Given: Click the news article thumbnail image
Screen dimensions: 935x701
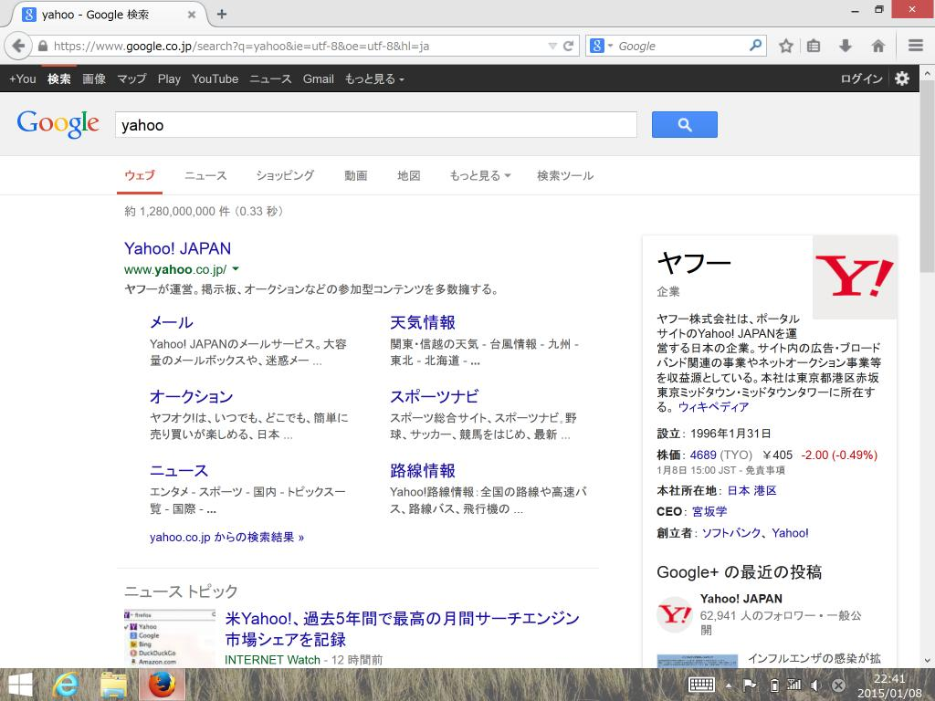Looking at the screenshot, I should click(x=169, y=638).
